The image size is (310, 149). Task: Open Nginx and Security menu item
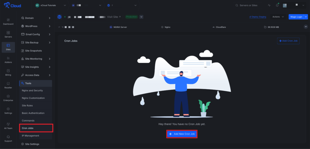click(x=32, y=91)
